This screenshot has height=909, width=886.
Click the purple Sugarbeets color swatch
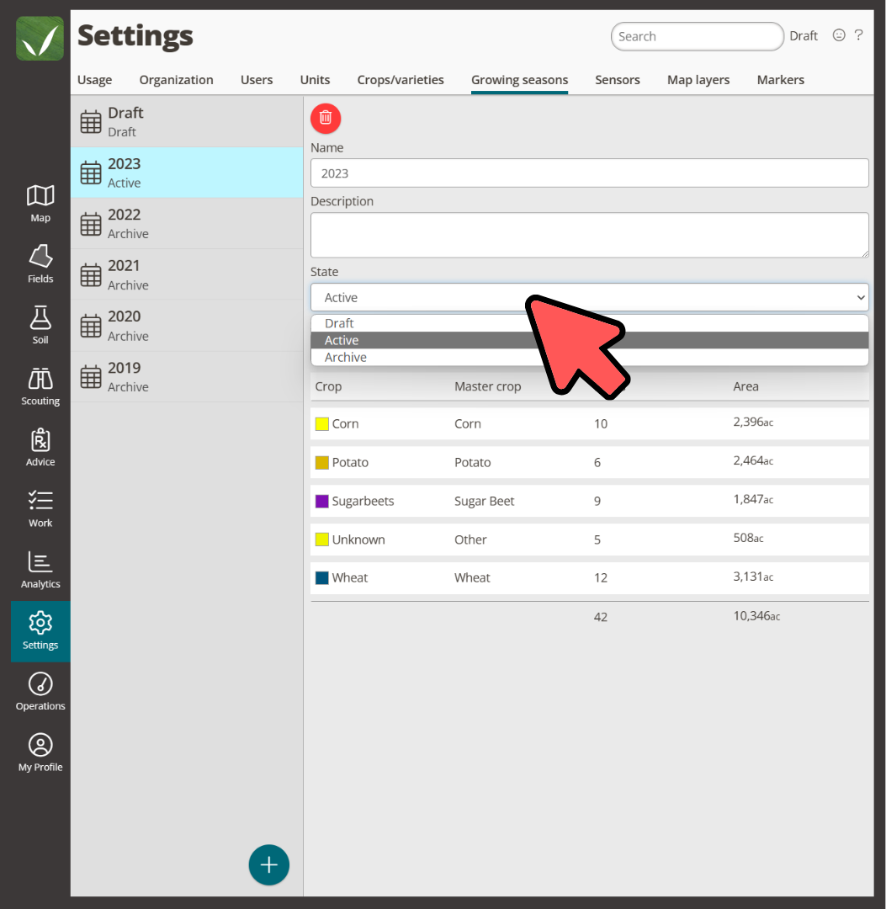321,501
